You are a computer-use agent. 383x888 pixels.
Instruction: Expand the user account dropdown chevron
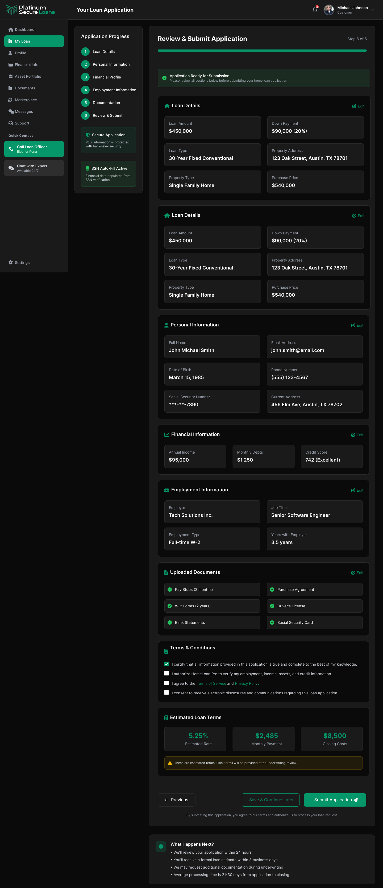[373, 10]
